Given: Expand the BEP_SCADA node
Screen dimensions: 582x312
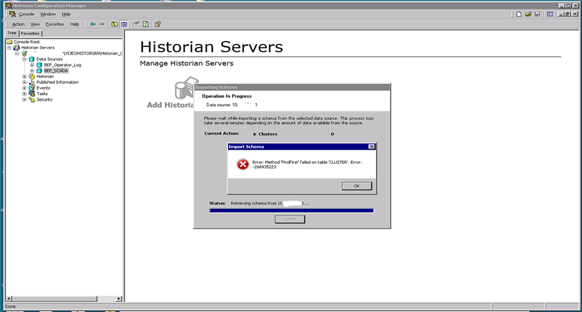Looking at the screenshot, I should pyautogui.click(x=32, y=71).
